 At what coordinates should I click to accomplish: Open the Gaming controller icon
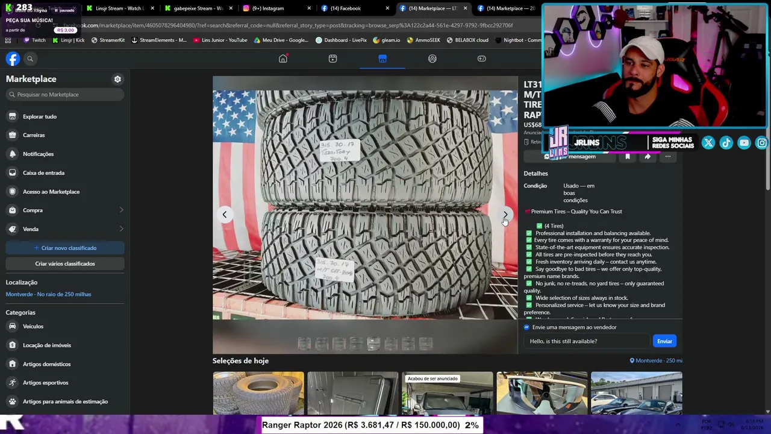[482, 58]
